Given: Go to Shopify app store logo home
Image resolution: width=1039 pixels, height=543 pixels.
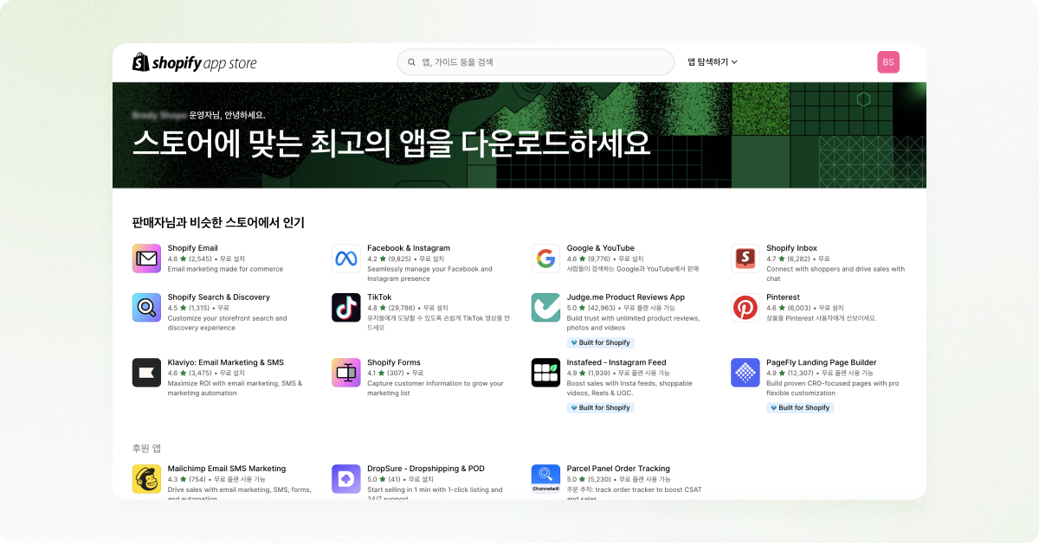Looking at the screenshot, I should click(x=194, y=62).
